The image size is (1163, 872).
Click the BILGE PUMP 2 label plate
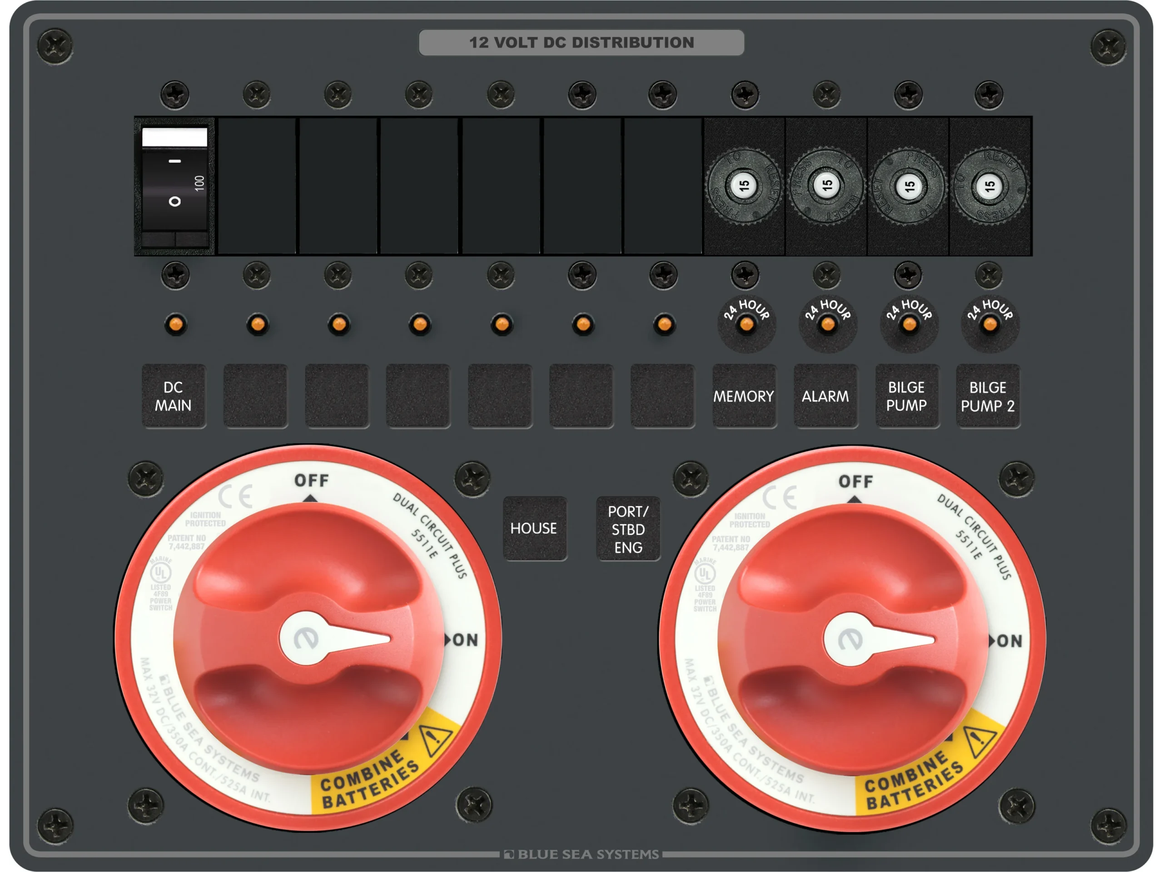(x=988, y=396)
